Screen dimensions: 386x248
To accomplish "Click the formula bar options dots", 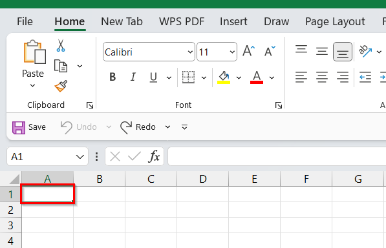I will point(97,156).
